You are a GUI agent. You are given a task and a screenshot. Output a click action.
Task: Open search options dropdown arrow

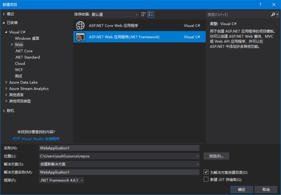(x=277, y=14)
